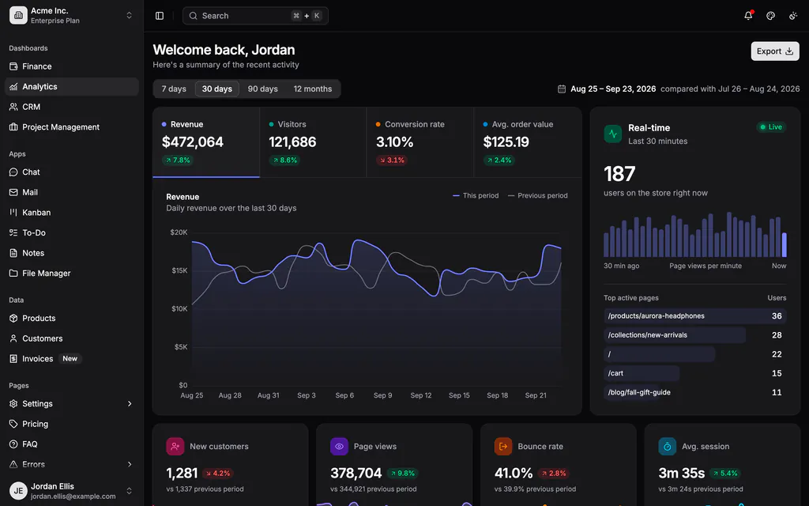Click the Conversion rate 3.1% drop badge
Image resolution: width=809 pixels, height=506 pixels.
coord(392,160)
